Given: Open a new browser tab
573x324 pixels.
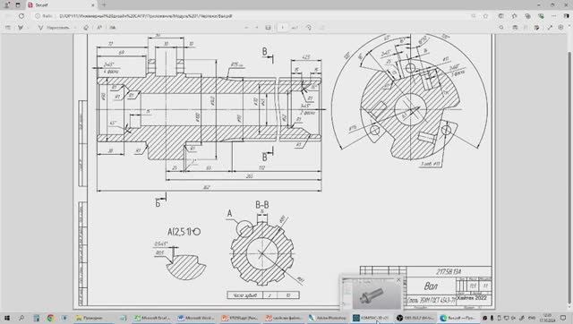Looking at the screenshot, I should click(104, 5).
